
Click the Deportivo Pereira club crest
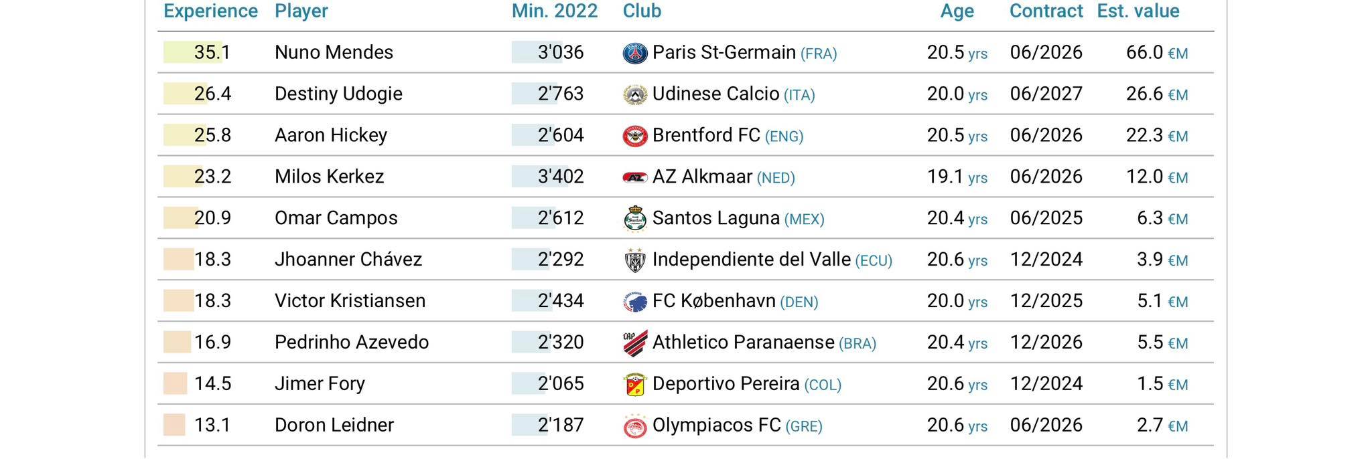634,385
